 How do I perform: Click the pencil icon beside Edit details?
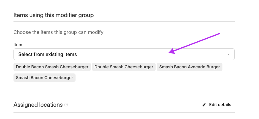(x=204, y=105)
